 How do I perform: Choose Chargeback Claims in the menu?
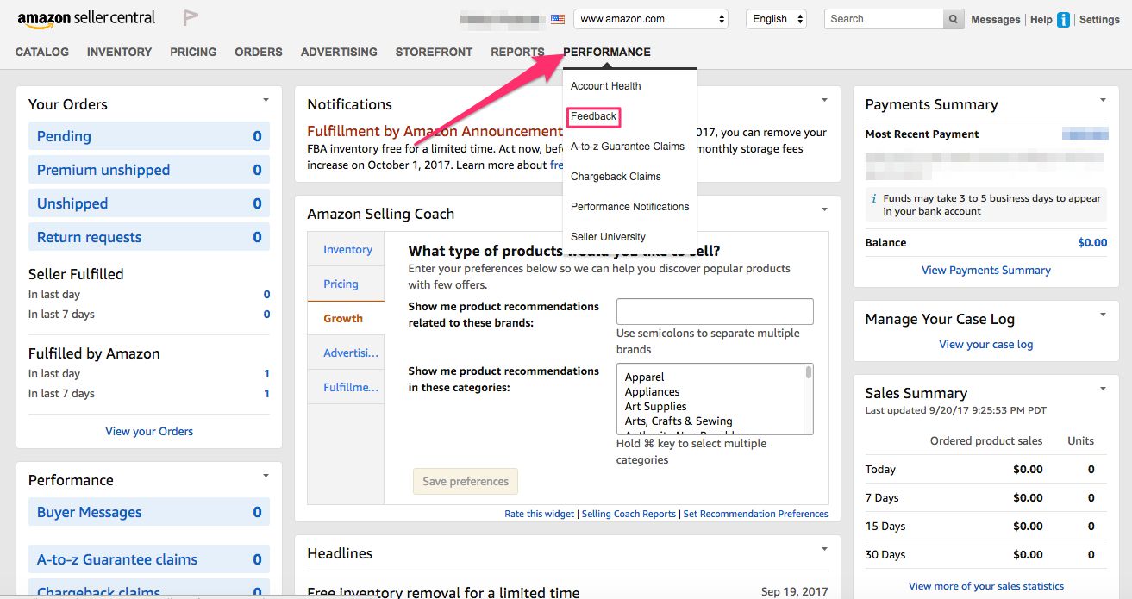(x=616, y=177)
